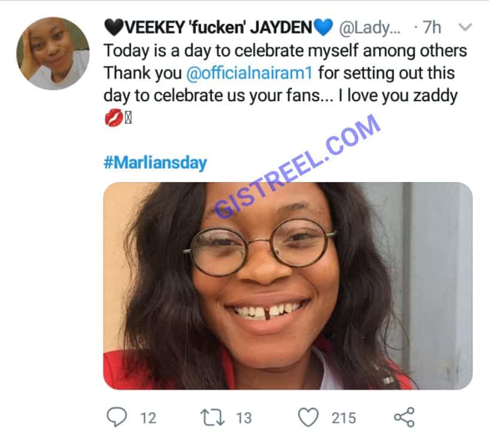The image size is (489, 431).
Task: Click the @Lady... username handle
Action: click(369, 28)
